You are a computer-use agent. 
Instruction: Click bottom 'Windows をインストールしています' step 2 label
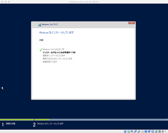(x=50, y=124)
